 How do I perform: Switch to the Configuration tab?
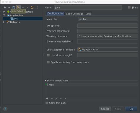56,14
